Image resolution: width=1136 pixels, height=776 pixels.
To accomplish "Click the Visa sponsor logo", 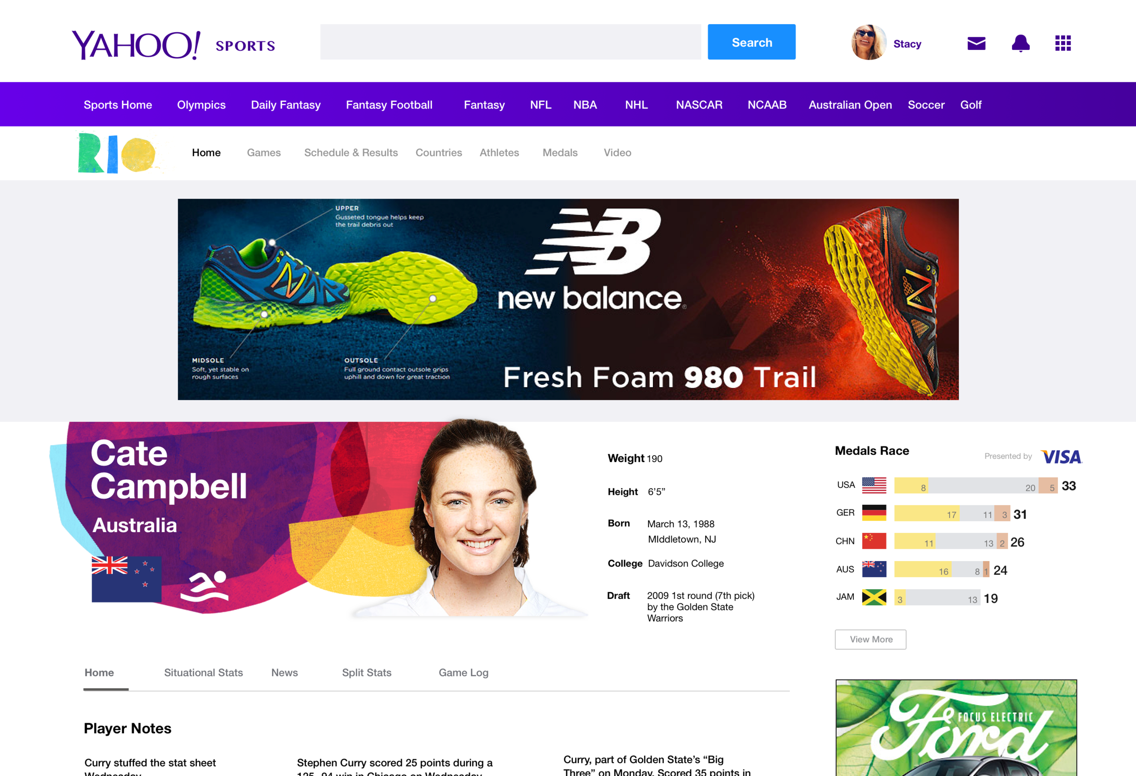I will 1061,457.
